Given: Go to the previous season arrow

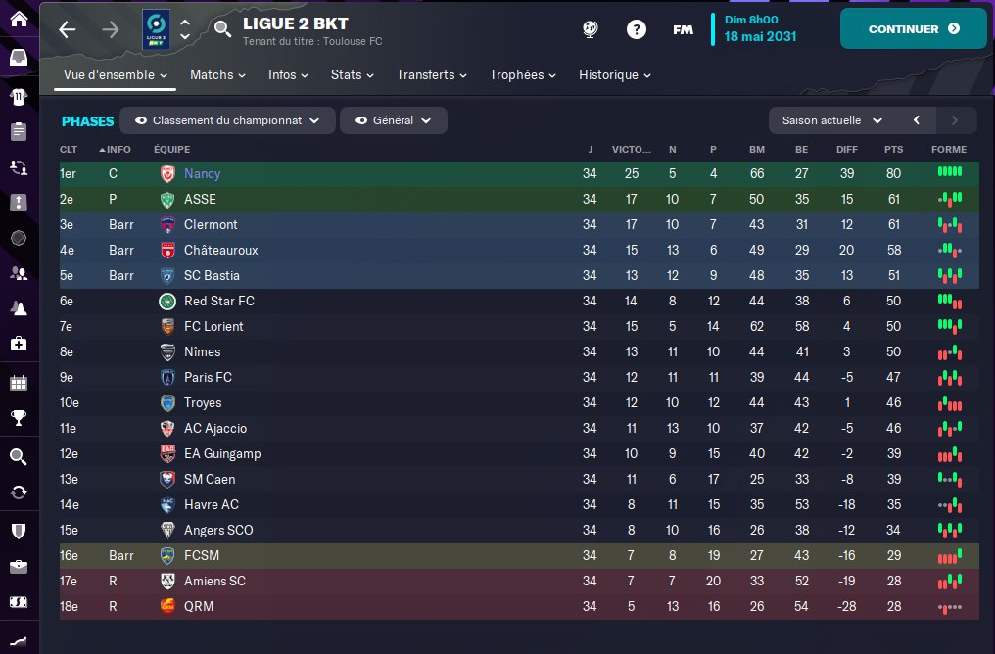Looking at the screenshot, I should click(917, 120).
